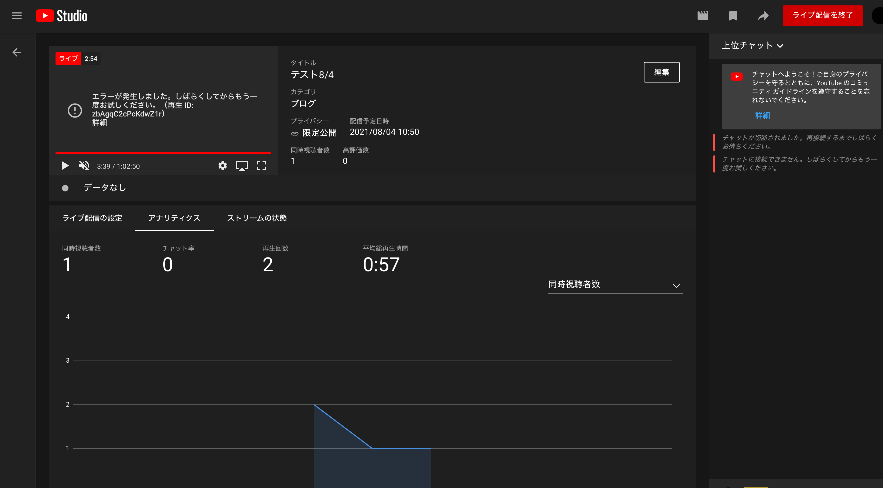Click the YouTube Studio logo
The height and width of the screenshot is (488, 883).
click(62, 16)
